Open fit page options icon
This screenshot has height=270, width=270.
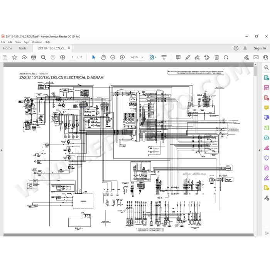coord(153,57)
